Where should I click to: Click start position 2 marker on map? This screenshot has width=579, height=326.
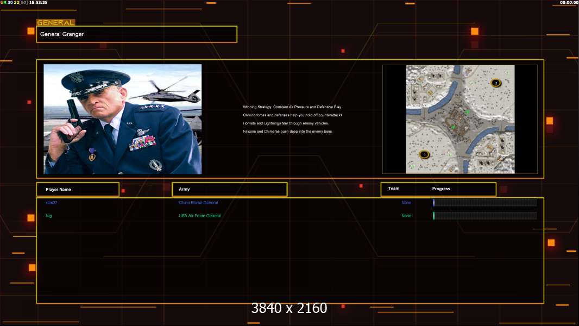496,83
